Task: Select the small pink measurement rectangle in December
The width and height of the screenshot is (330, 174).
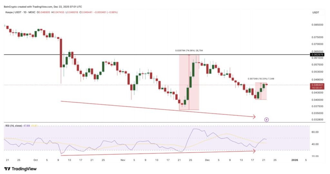Action: coord(261,91)
